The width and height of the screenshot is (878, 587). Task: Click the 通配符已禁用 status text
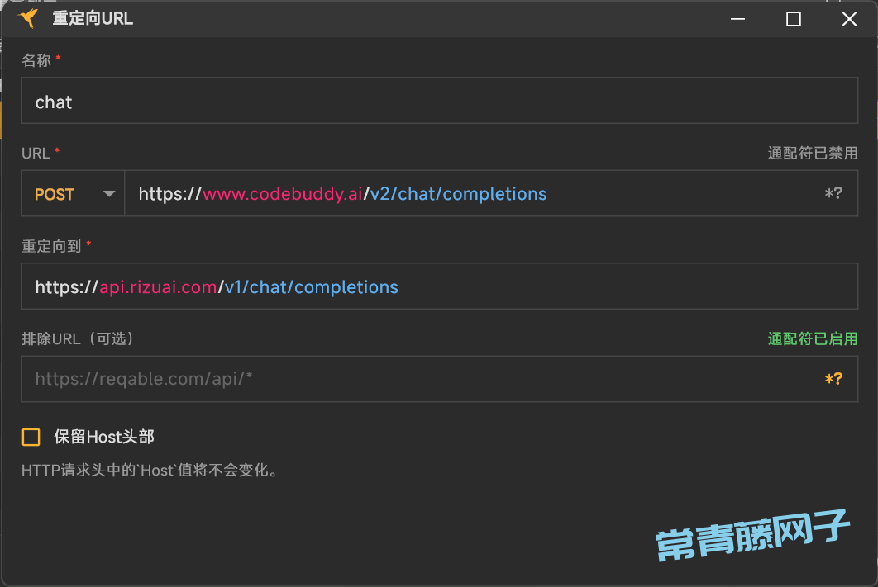[812, 153]
